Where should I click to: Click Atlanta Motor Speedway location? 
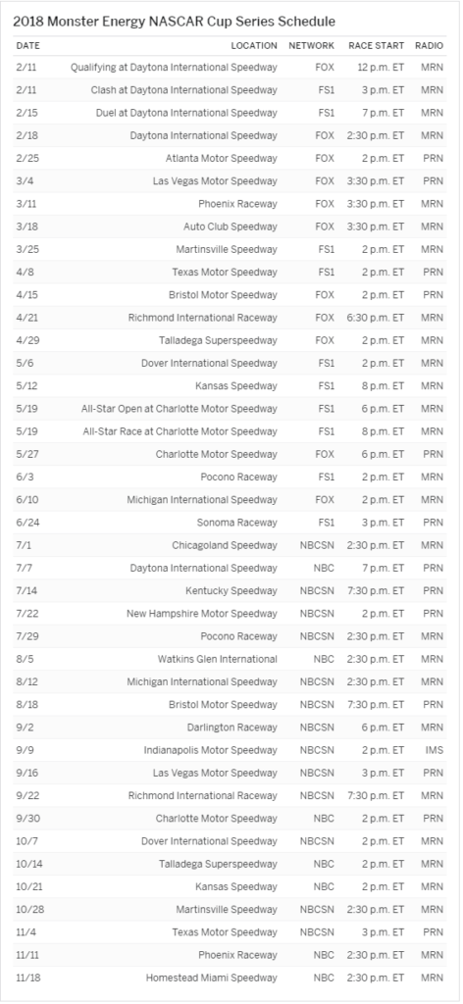(x=222, y=158)
